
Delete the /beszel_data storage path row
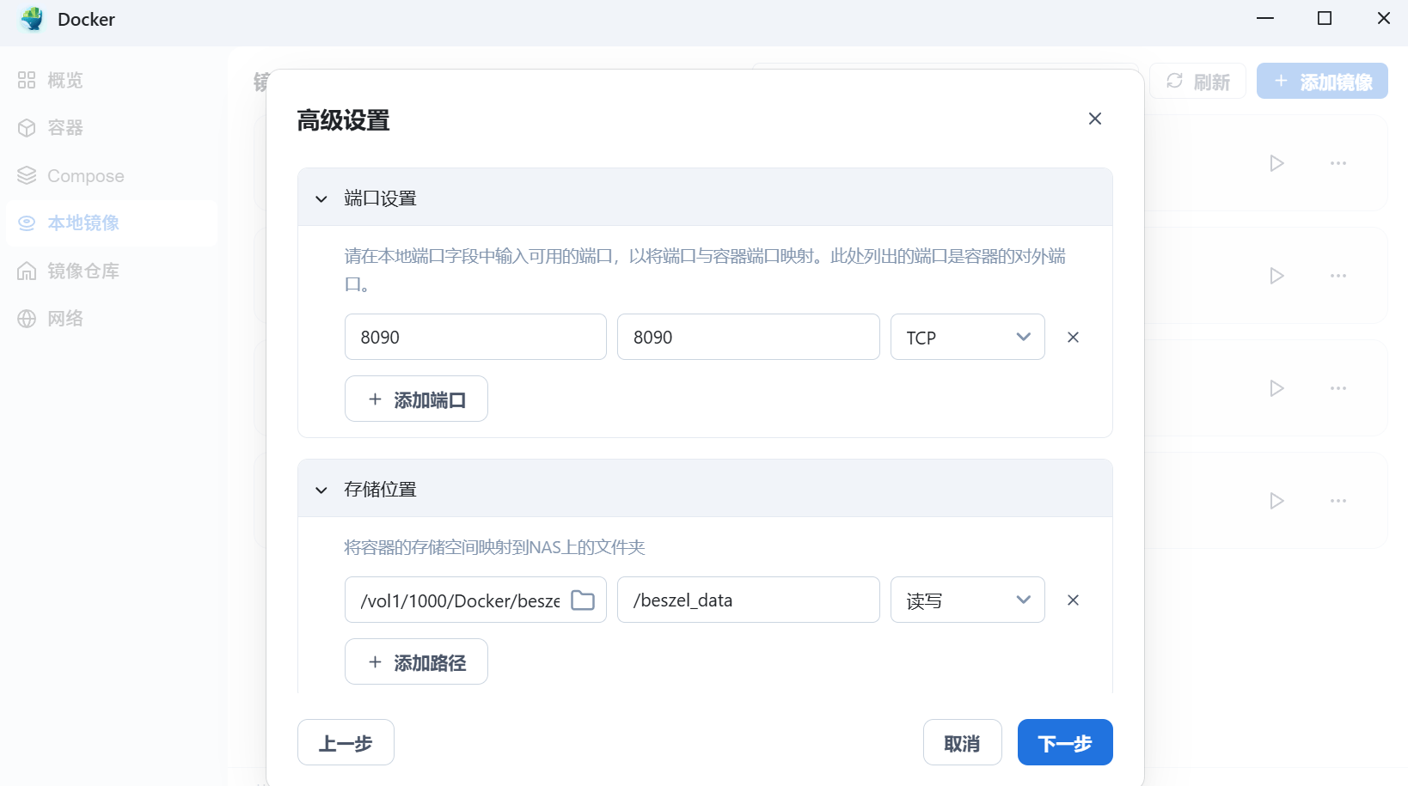1073,600
